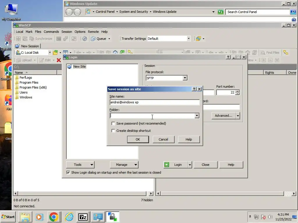Viewport: 298px width, 223px height.
Task: Click the Rights column header
Action: pyautogui.click(x=275, y=72)
